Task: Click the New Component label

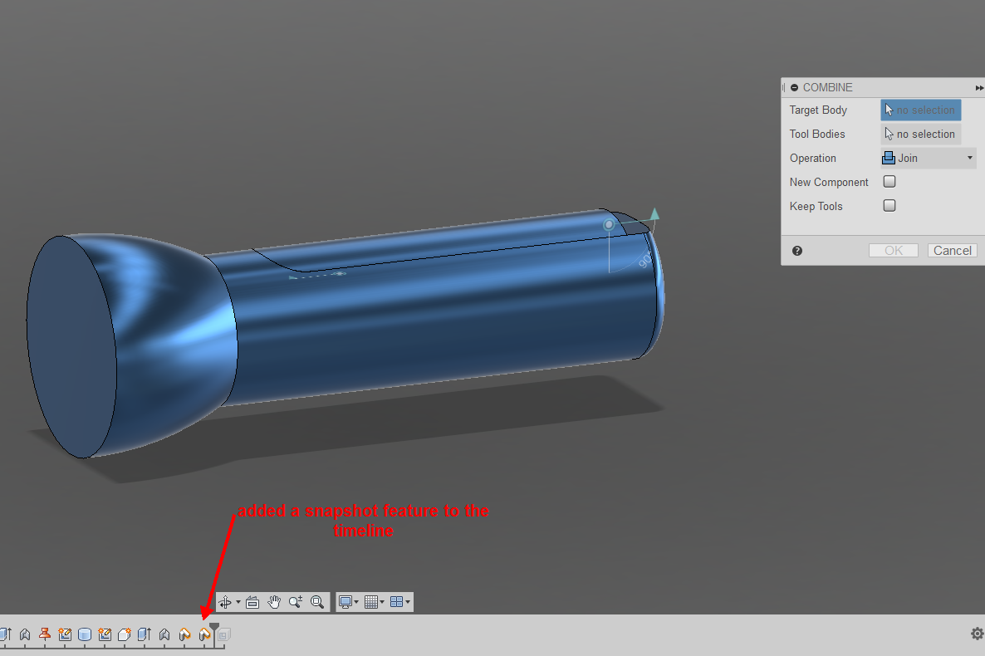Action: (x=829, y=182)
